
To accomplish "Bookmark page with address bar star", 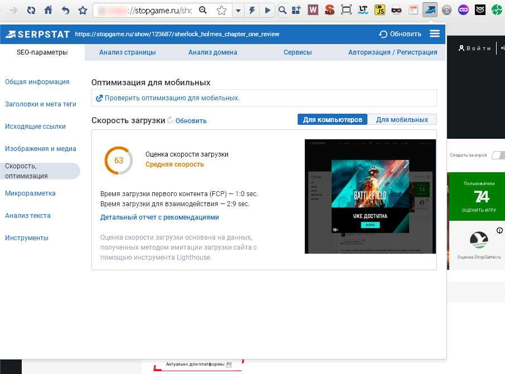I will click(221, 10).
